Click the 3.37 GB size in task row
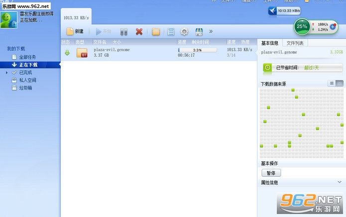The height and width of the screenshot is (217, 346). (101, 55)
